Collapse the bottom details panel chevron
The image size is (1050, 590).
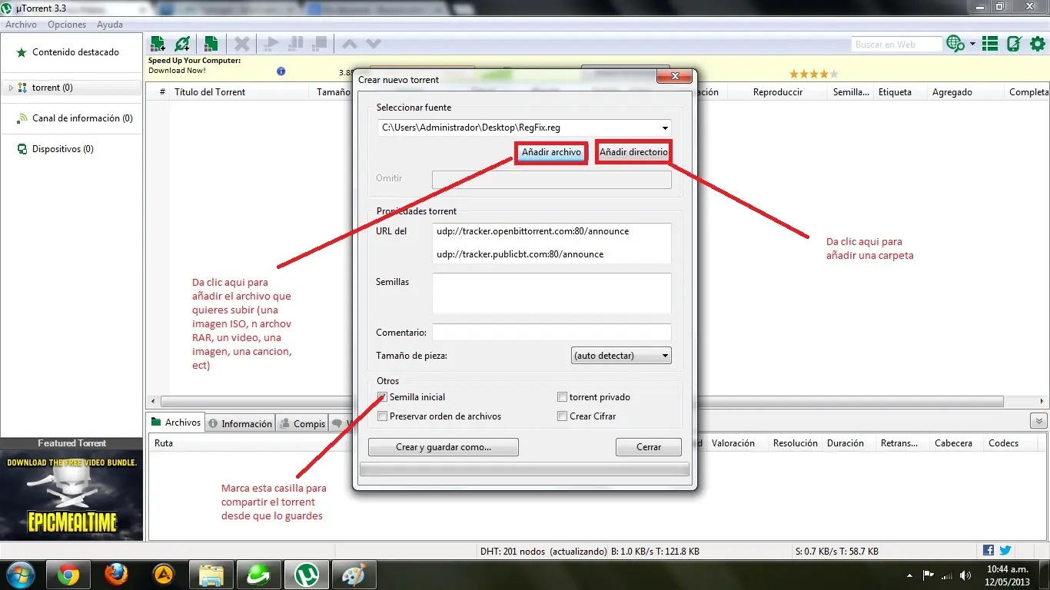tap(1039, 422)
